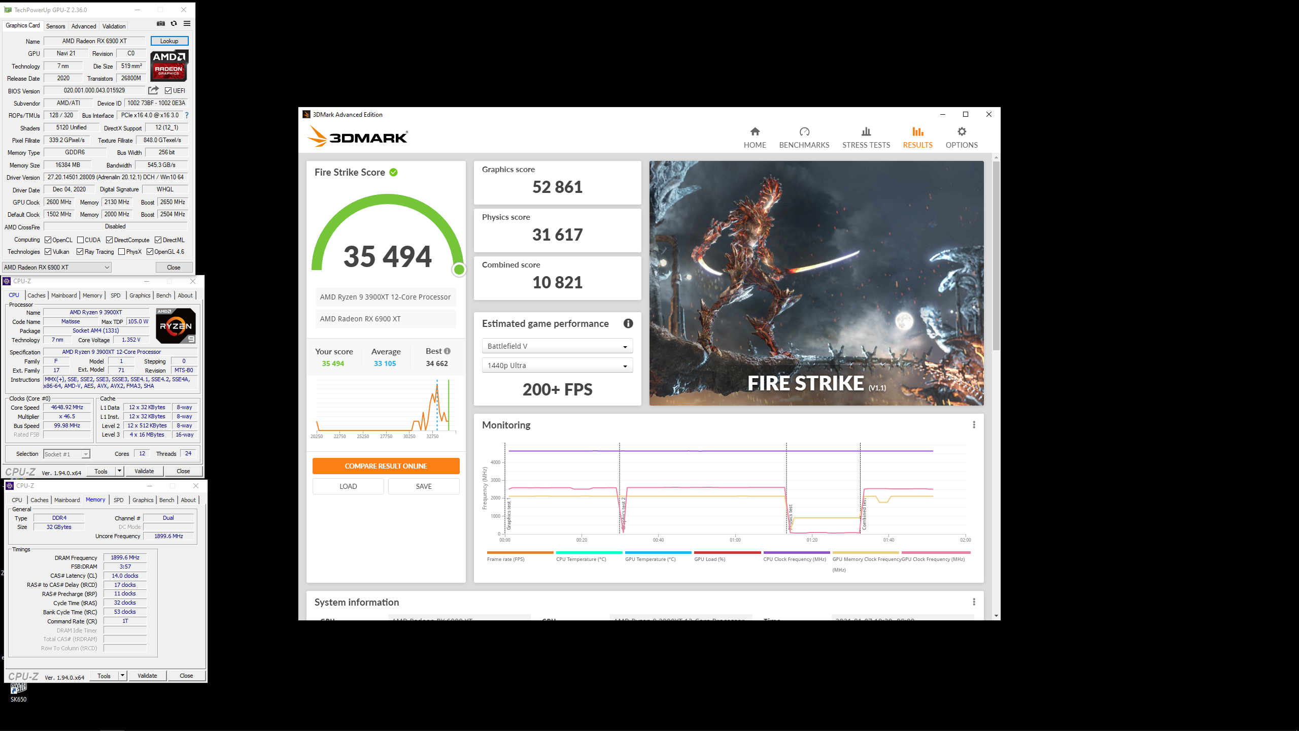The height and width of the screenshot is (731, 1299).
Task: Toggle UEFI checkbox in GPU-Z
Action: click(168, 91)
